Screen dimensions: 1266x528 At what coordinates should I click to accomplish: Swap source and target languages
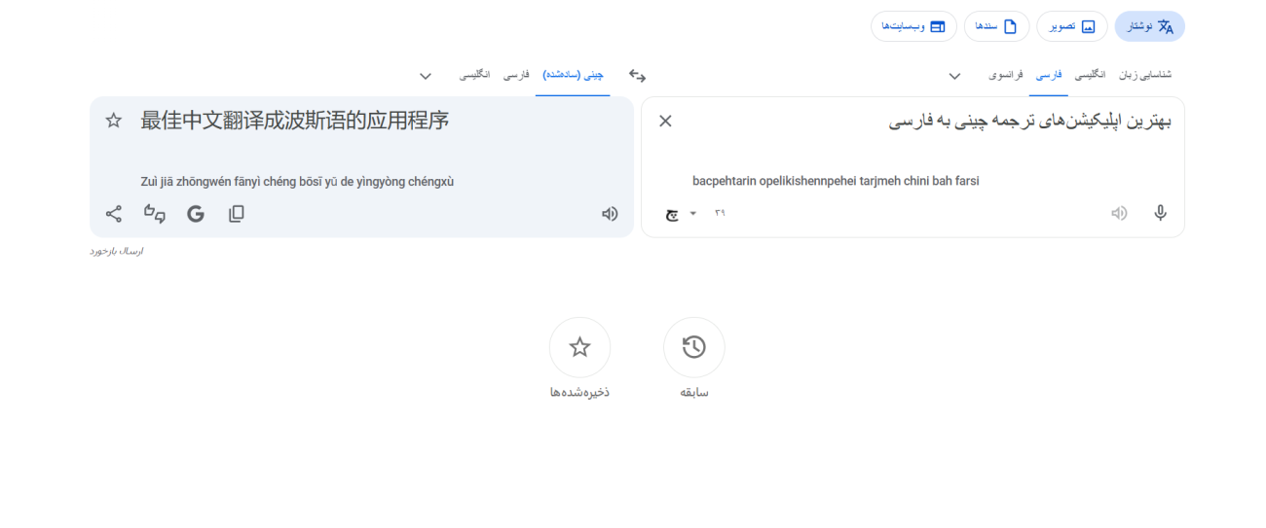coord(638,76)
